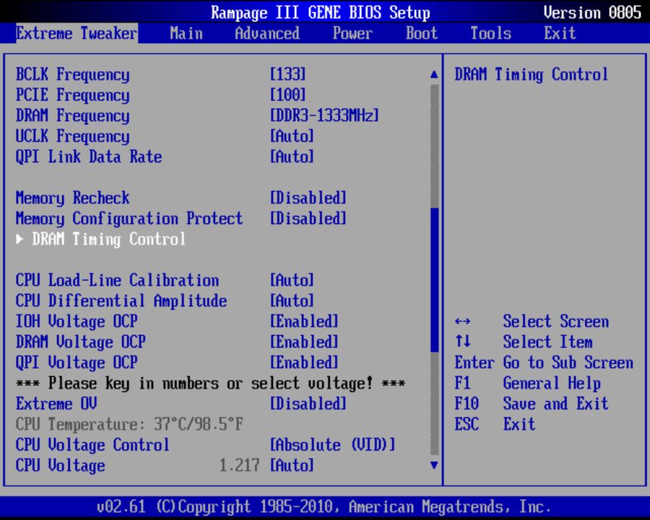650x520 pixels.
Task: Click the CPU Voltage reading 1.217
Action: click(x=239, y=466)
